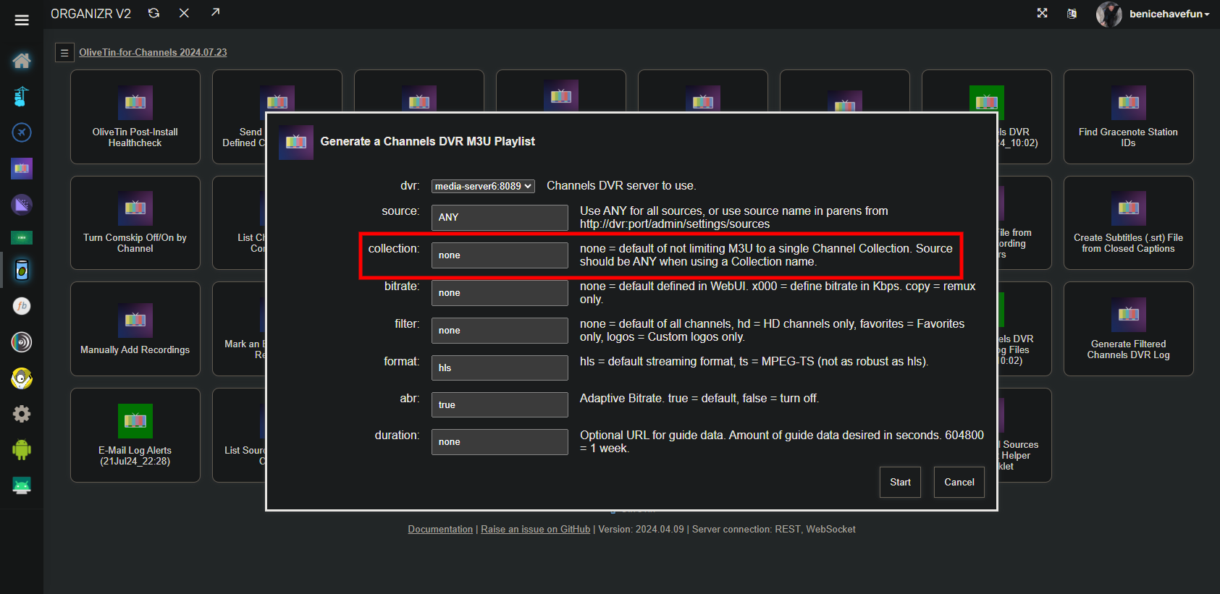Open the Home tab in sidebar

coord(22,61)
